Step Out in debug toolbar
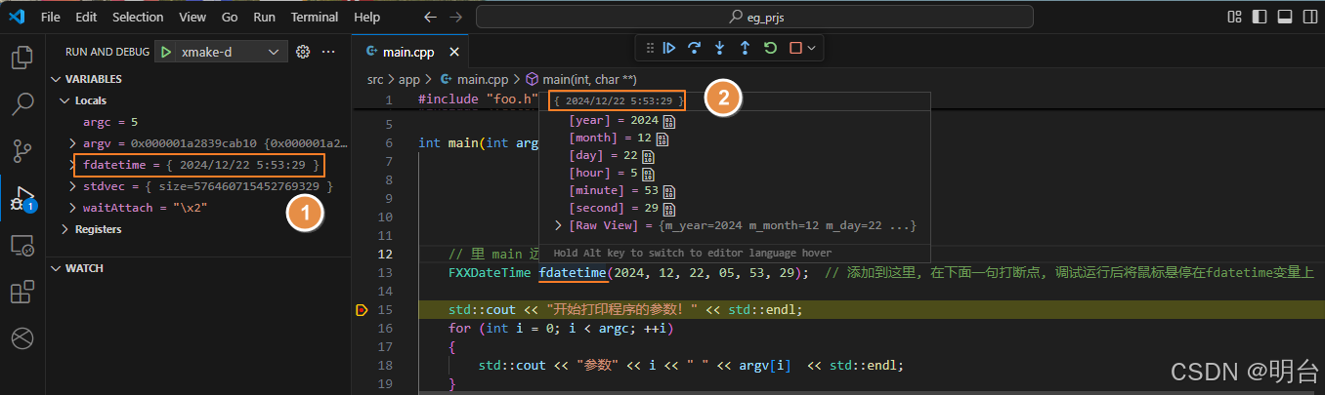The width and height of the screenshot is (1325, 395). pyautogui.click(x=745, y=47)
